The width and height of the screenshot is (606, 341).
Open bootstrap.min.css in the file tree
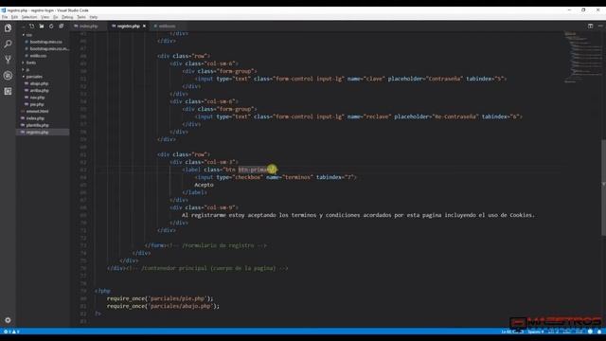(x=46, y=42)
